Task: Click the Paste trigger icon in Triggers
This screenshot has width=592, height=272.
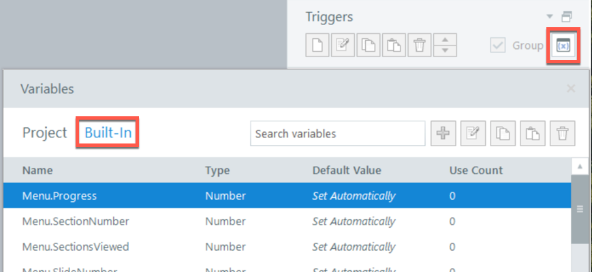Action: 393,46
